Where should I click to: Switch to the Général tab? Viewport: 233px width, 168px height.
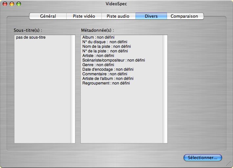click(x=48, y=16)
